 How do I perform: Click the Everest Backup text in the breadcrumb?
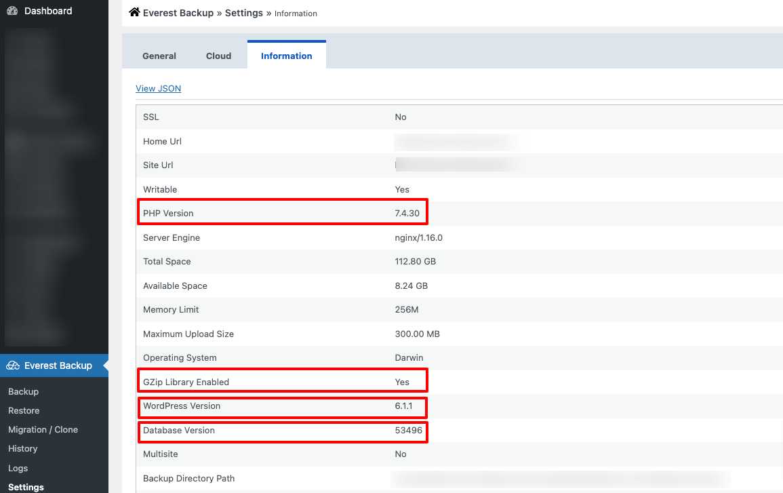pos(178,13)
